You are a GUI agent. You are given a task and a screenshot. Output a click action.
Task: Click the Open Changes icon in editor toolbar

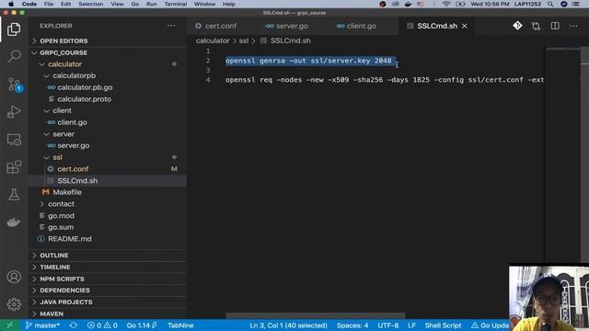click(x=536, y=26)
